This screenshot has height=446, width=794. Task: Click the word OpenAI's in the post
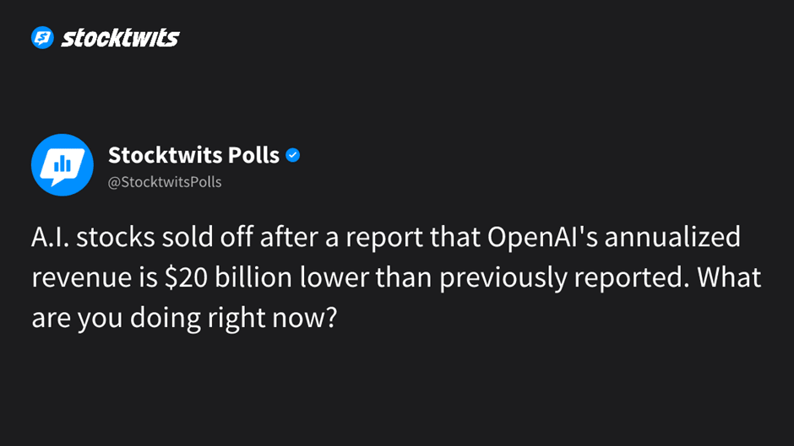542,237
